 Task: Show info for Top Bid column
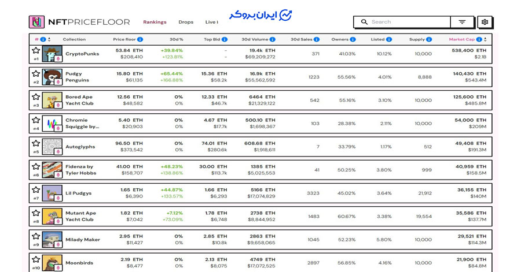pos(225,39)
